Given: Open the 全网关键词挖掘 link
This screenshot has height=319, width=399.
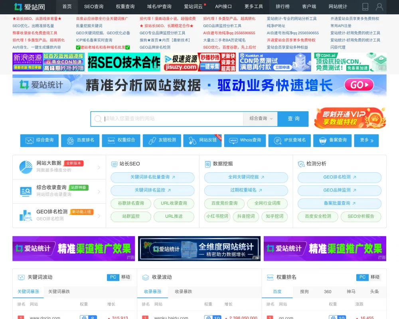Looking at the screenshot, I should [x=246, y=177].
